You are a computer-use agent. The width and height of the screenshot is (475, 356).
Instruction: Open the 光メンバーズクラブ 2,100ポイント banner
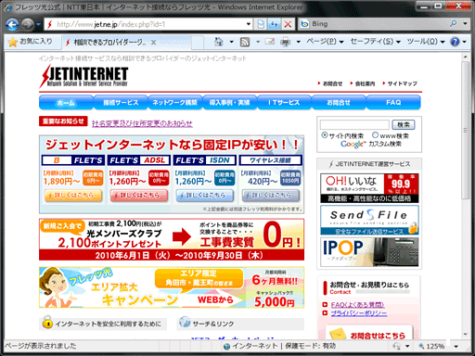pyautogui.click(x=172, y=239)
